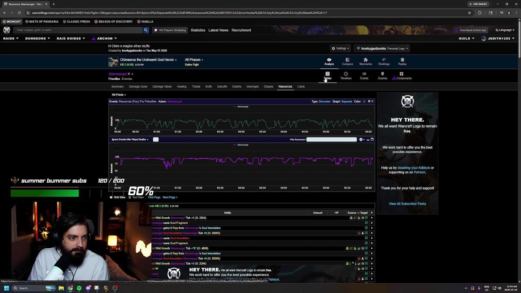Open the Buffs tab

(x=208, y=87)
